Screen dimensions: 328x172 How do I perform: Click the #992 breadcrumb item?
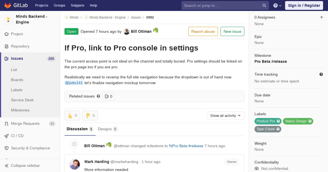[x=150, y=17]
